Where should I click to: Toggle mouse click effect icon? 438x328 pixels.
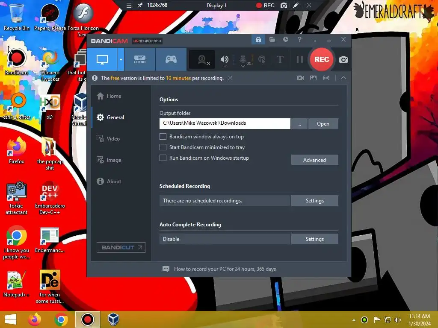262,59
